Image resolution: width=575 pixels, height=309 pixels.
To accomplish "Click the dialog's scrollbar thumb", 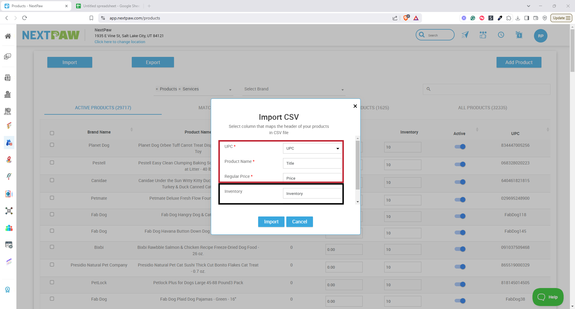I will tap(357, 165).
